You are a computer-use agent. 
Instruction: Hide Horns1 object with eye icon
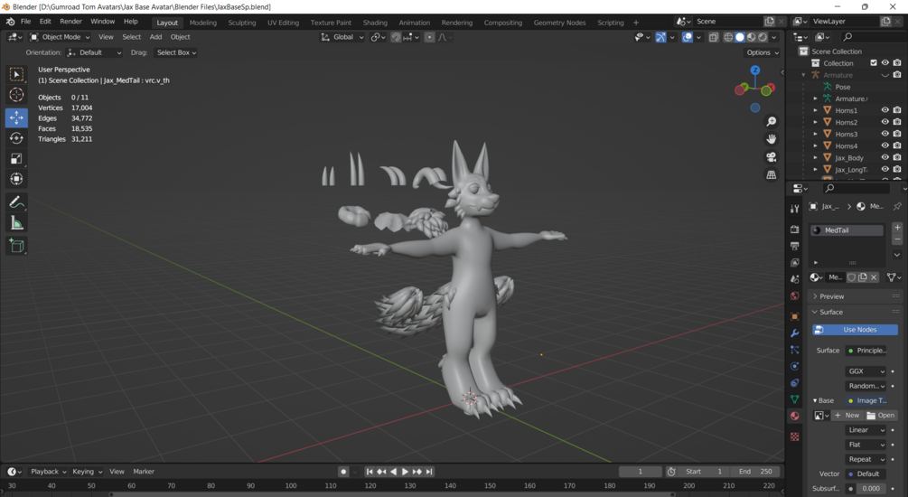coord(885,110)
